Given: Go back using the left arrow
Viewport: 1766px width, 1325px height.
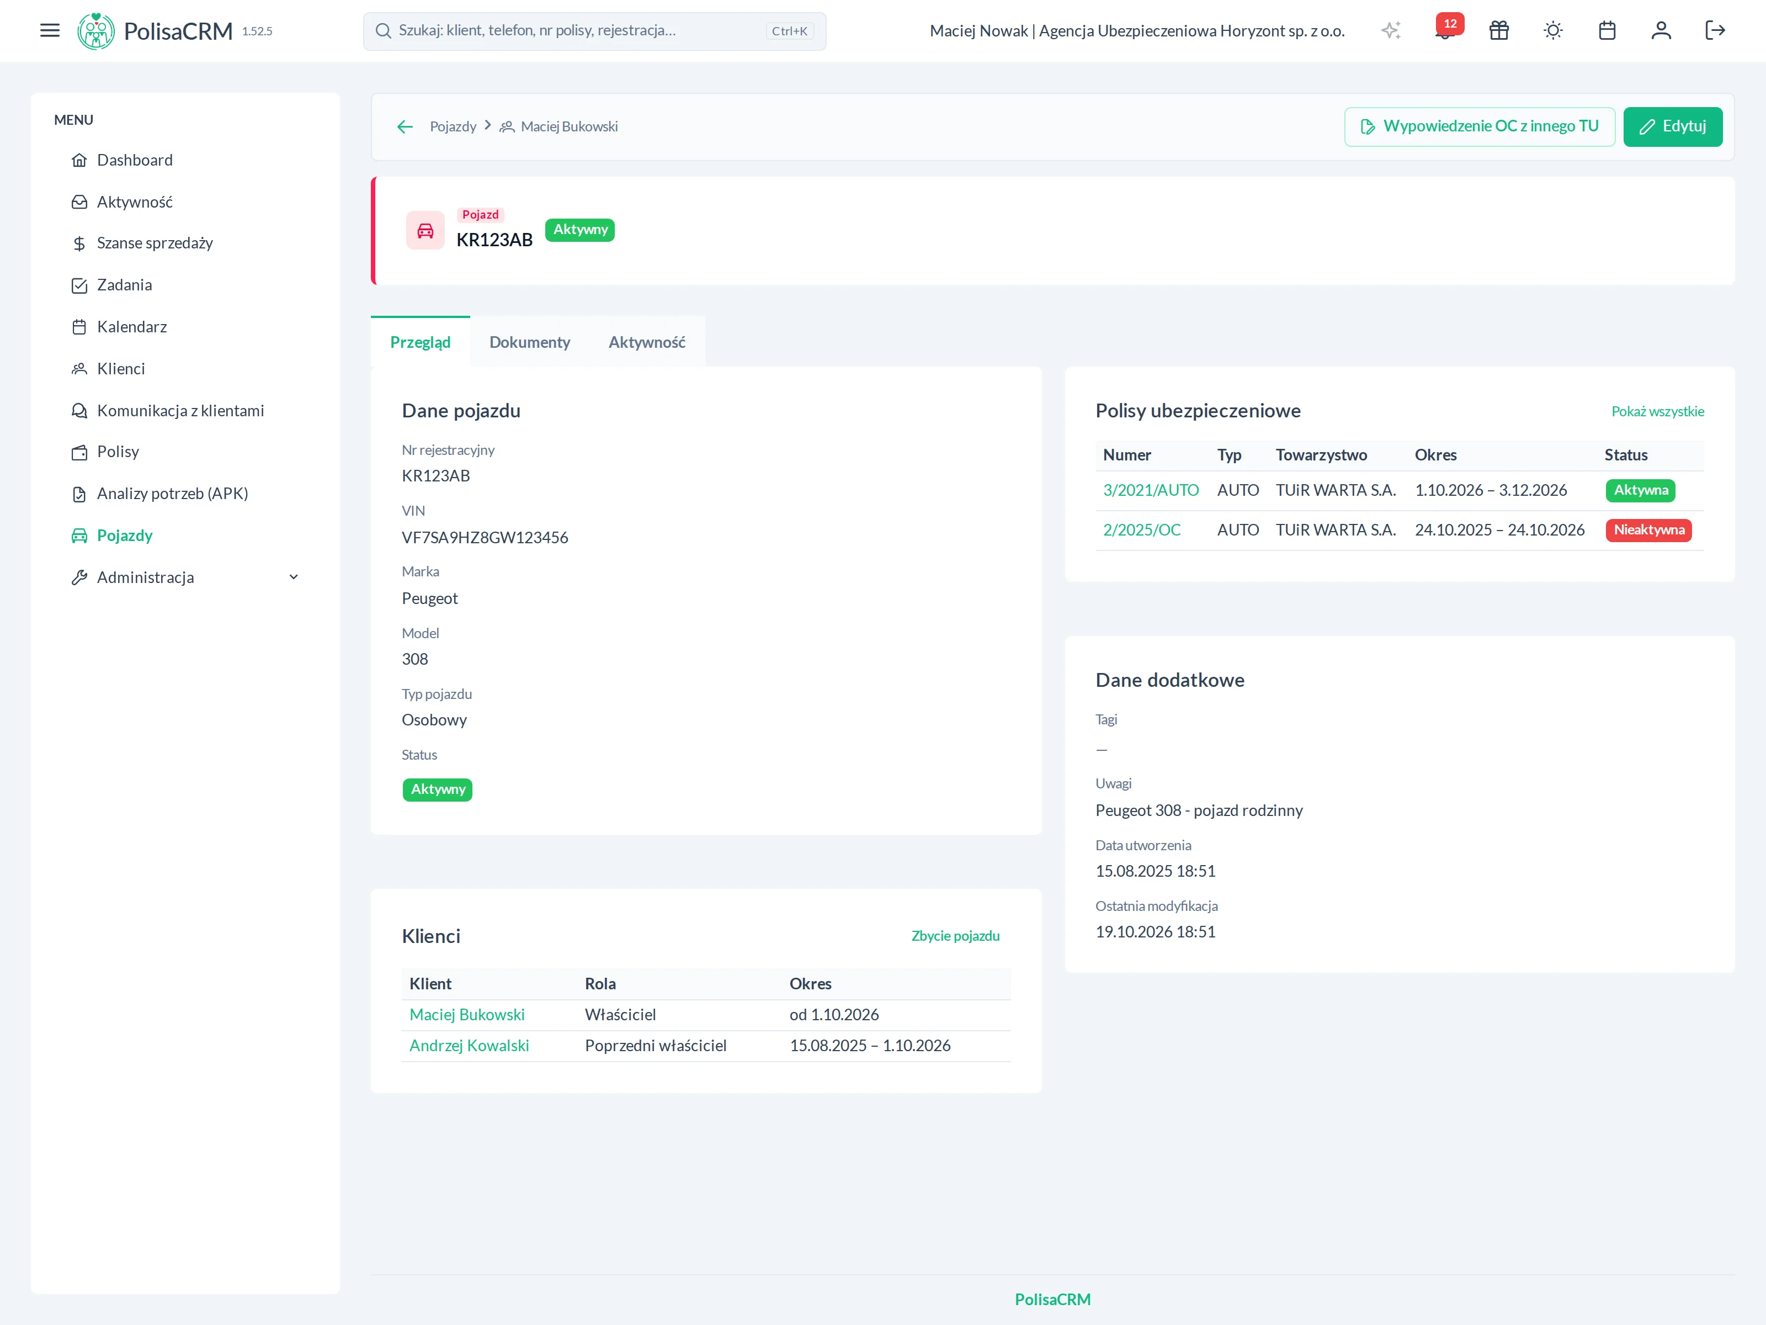Looking at the screenshot, I should click(x=405, y=126).
